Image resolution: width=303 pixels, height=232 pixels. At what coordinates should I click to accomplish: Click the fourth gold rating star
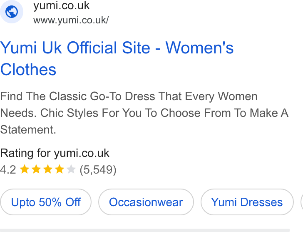(x=60, y=169)
